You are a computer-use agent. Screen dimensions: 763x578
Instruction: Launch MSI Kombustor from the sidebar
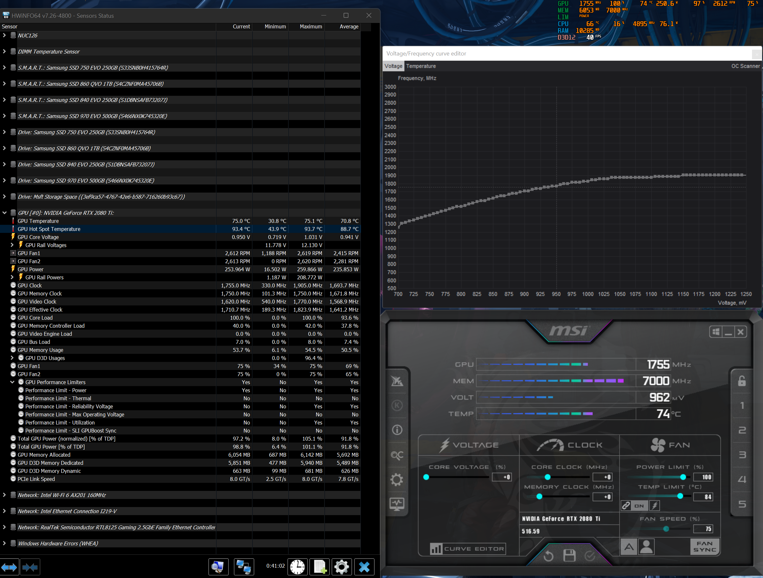tap(397, 405)
